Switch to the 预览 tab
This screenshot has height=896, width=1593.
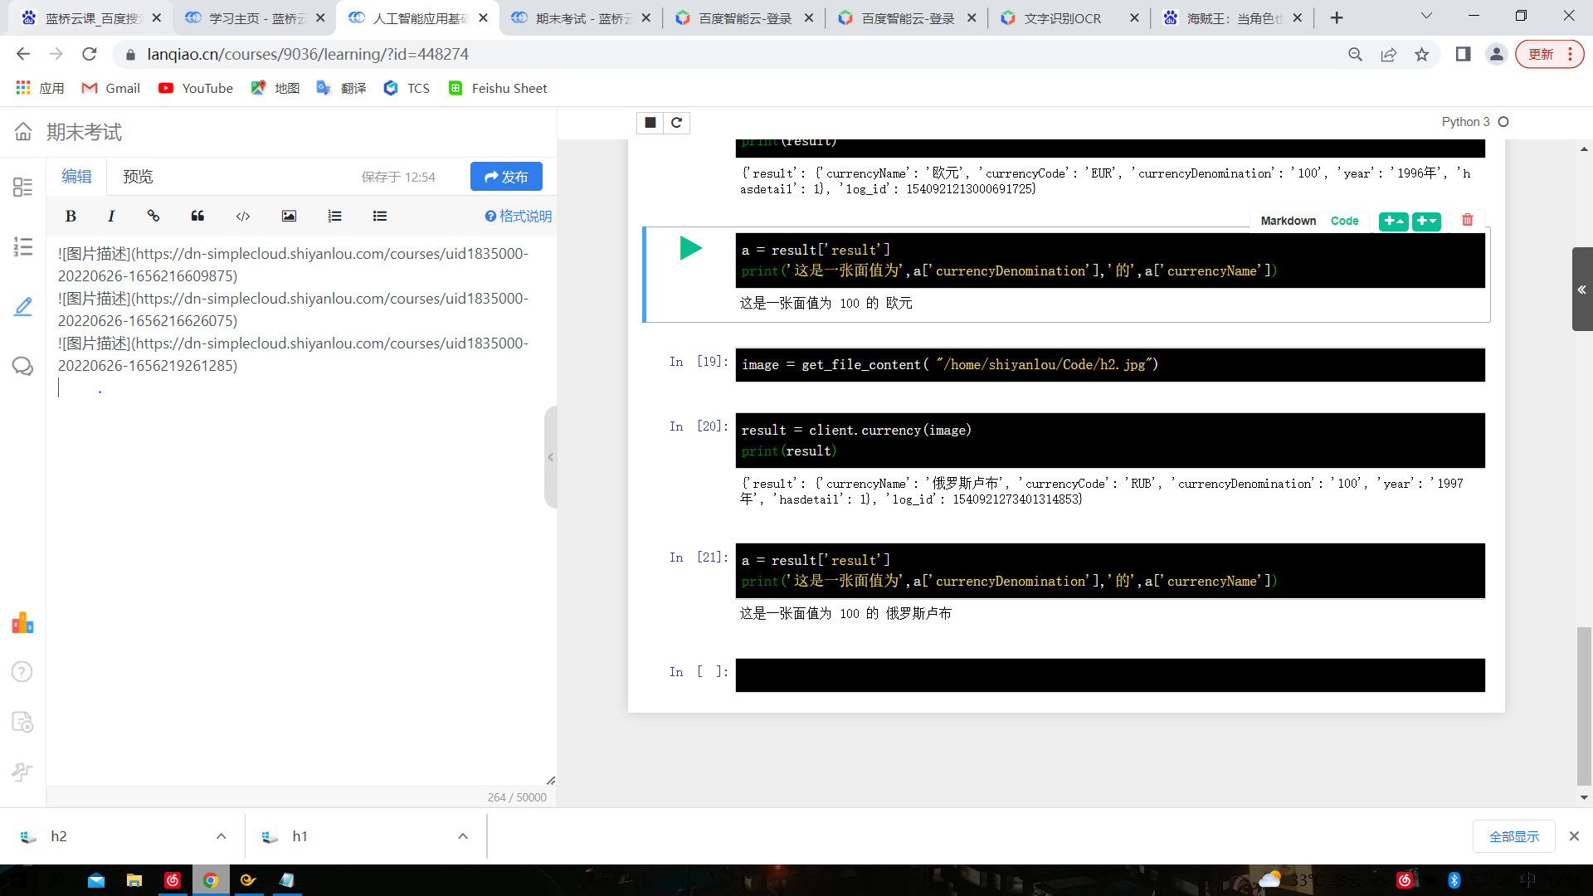(138, 177)
